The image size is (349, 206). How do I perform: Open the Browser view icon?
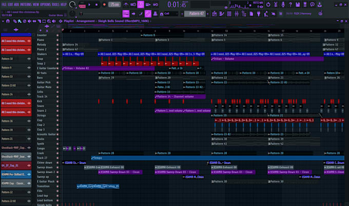coord(244,14)
